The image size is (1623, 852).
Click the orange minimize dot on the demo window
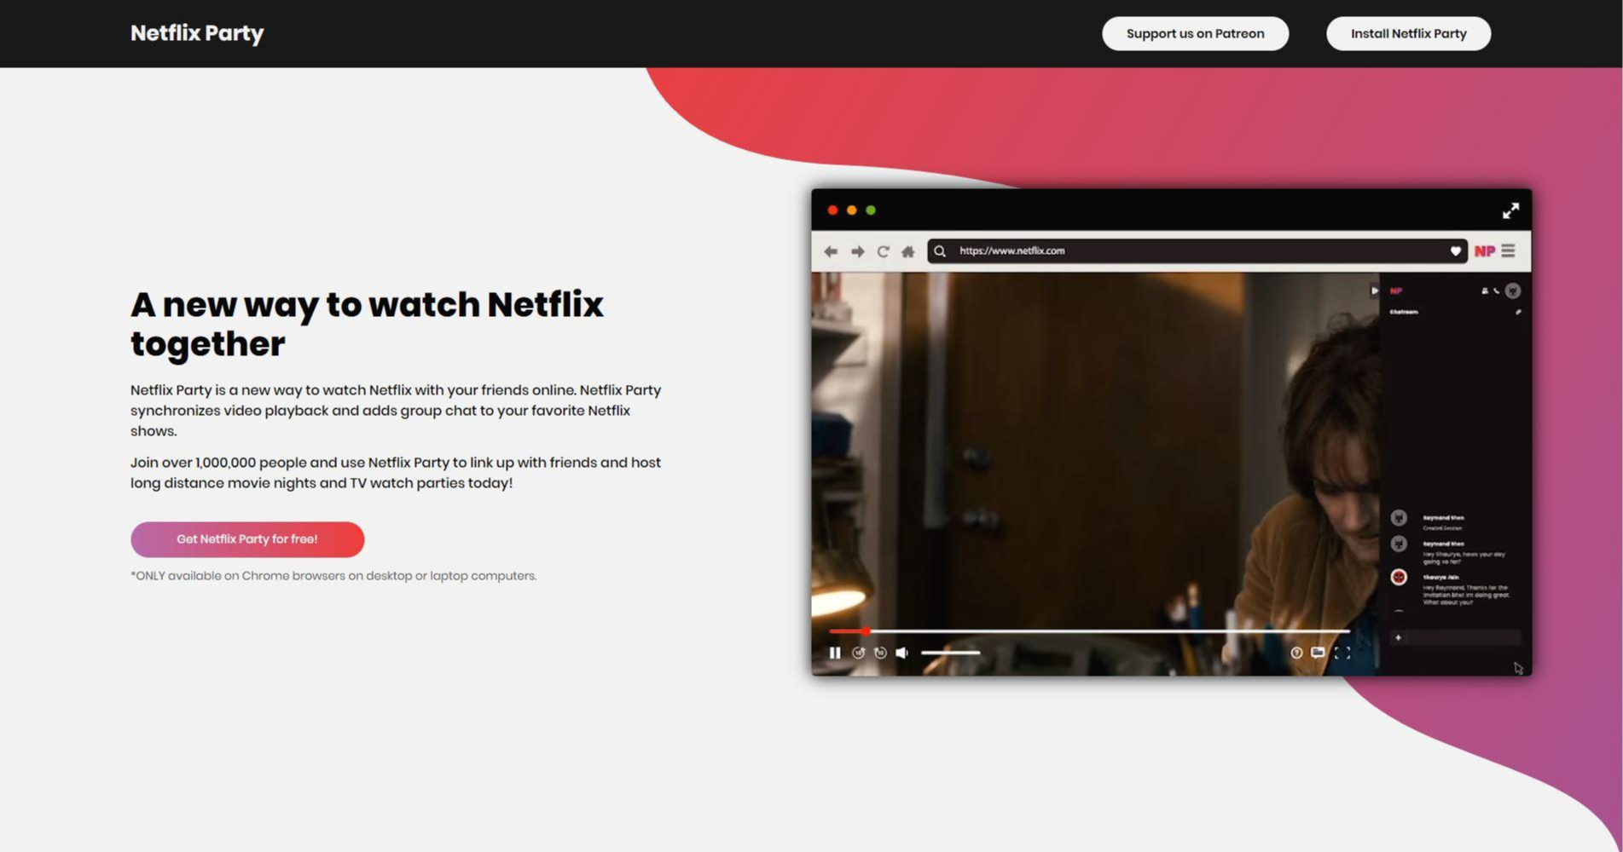click(x=851, y=210)
